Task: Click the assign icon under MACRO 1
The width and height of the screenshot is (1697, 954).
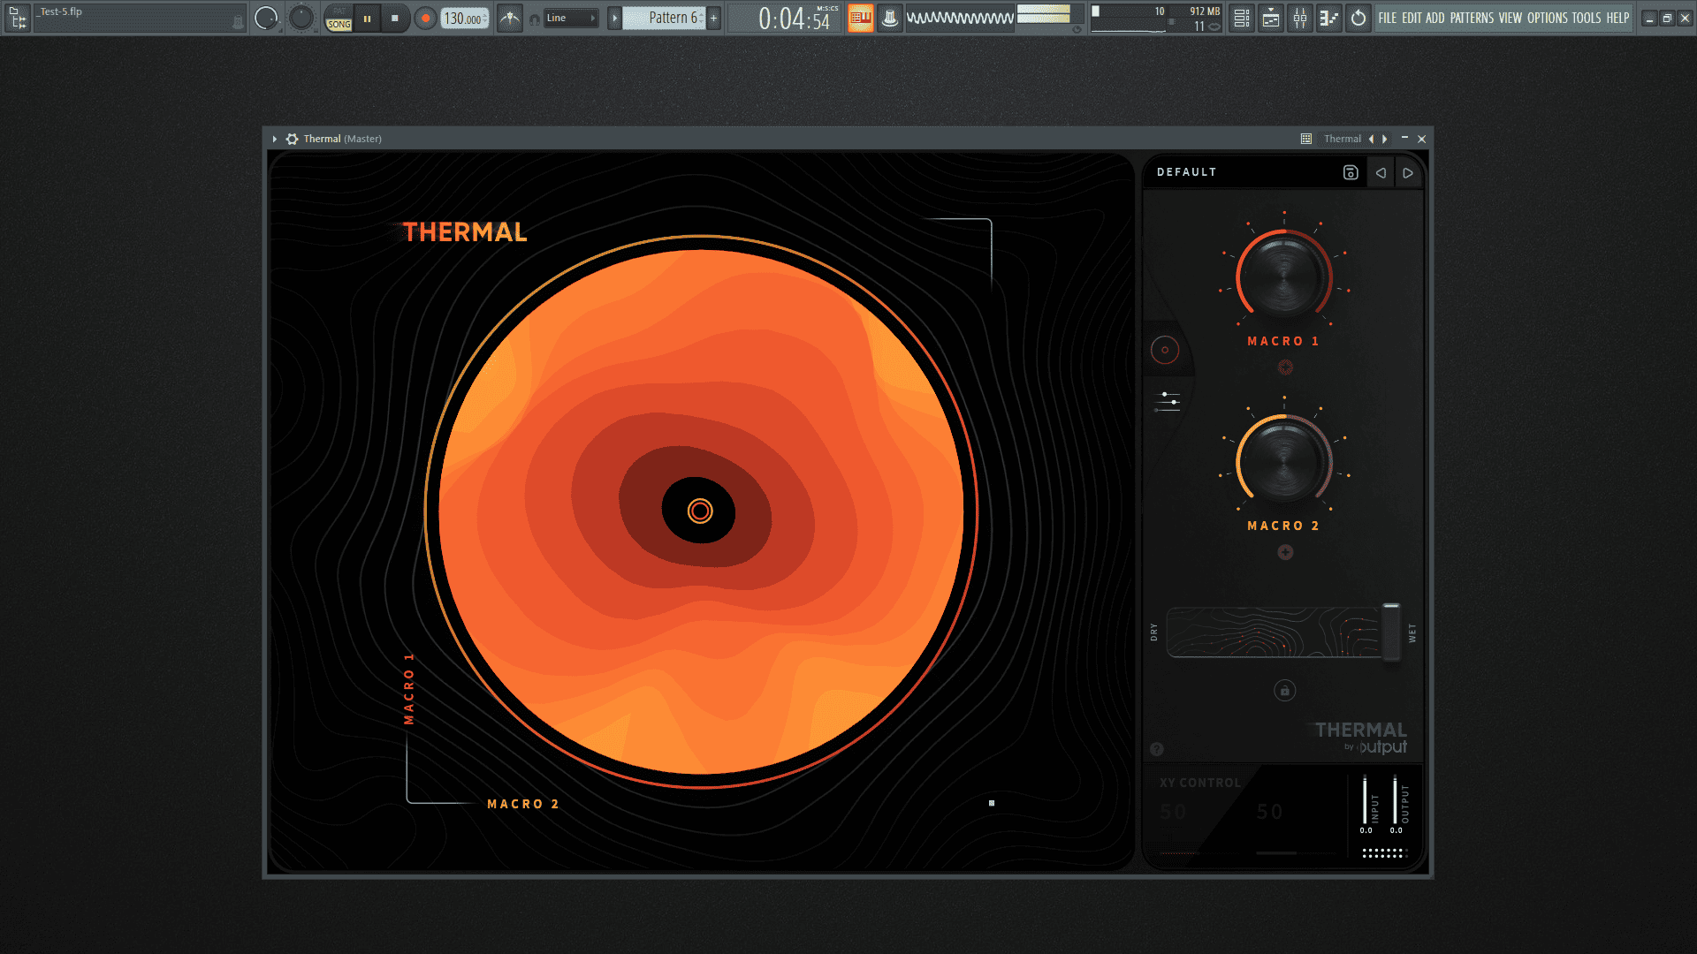Action: (1285, 367)
